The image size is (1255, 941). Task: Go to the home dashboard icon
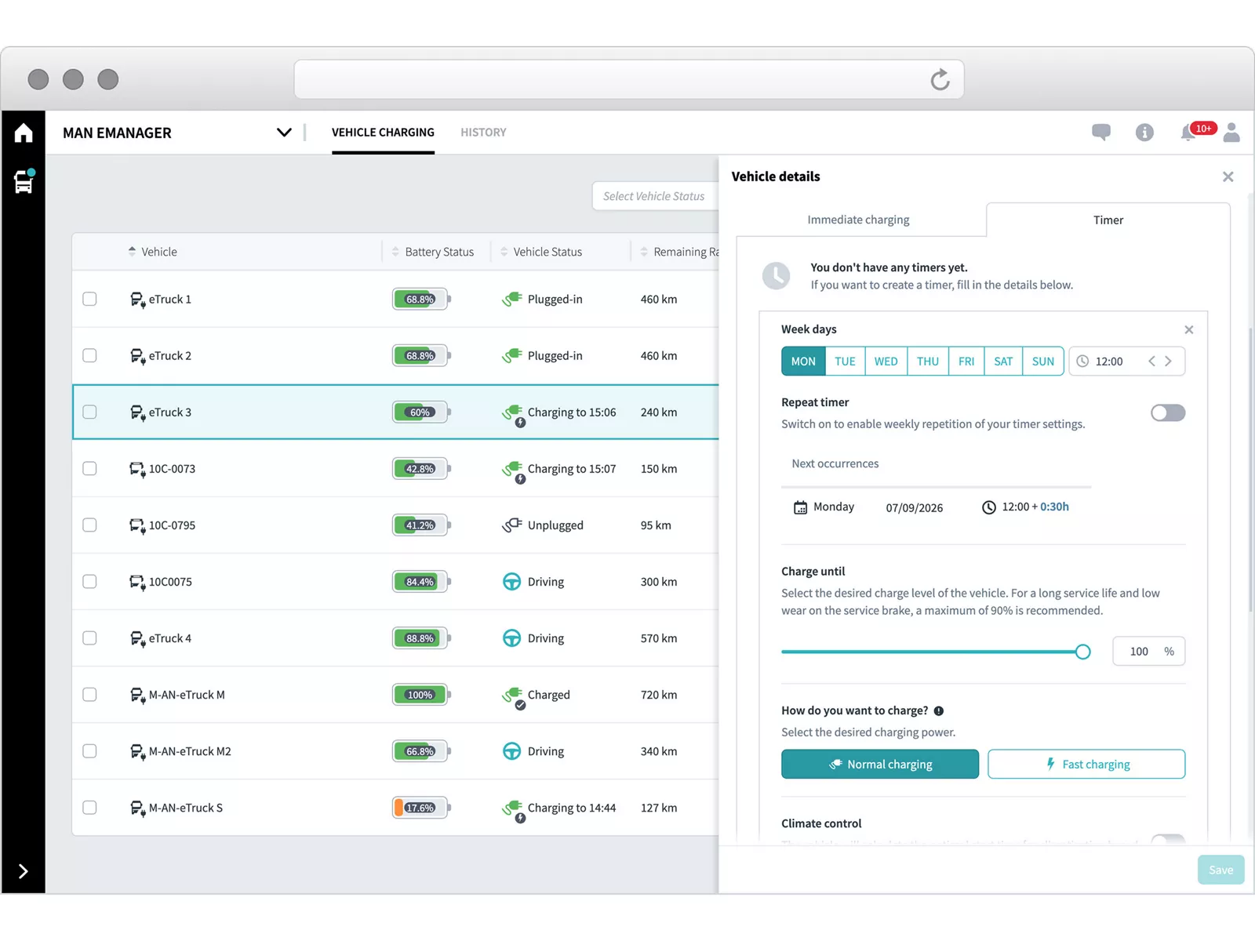(24, 133)
